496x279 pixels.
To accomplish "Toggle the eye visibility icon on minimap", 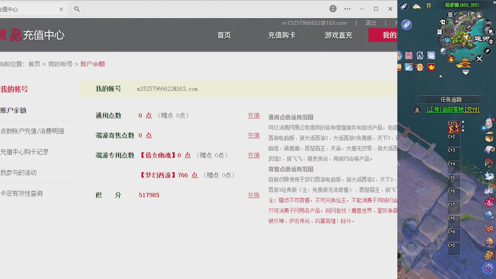I will click(491, 42).
